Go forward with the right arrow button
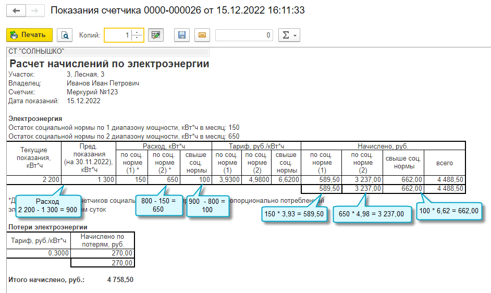The width and height of the screenshot is (491, 293). click(35, 11)
